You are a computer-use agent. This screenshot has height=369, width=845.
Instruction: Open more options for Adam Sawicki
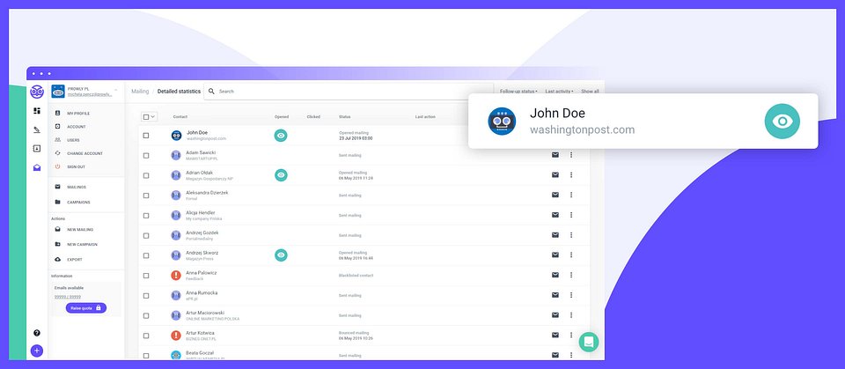(x=571, y=155)
